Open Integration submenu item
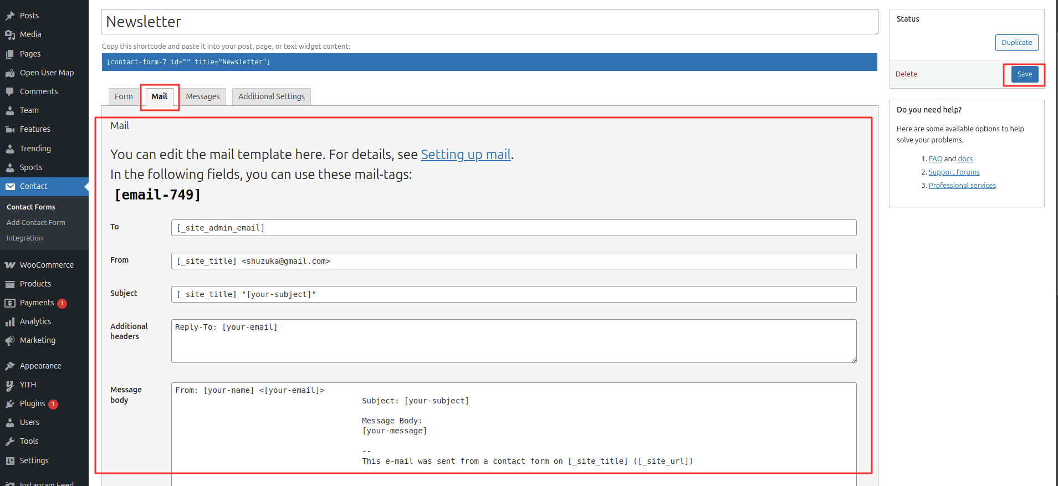The image size is (1058, 486). (x=24, y=238)
